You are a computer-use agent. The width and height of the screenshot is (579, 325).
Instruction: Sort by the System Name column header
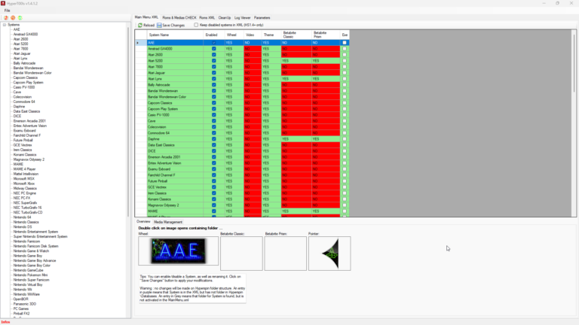coord(175,35)
